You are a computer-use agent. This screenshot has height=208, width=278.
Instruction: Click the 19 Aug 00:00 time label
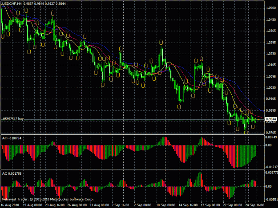click(32, 205)
